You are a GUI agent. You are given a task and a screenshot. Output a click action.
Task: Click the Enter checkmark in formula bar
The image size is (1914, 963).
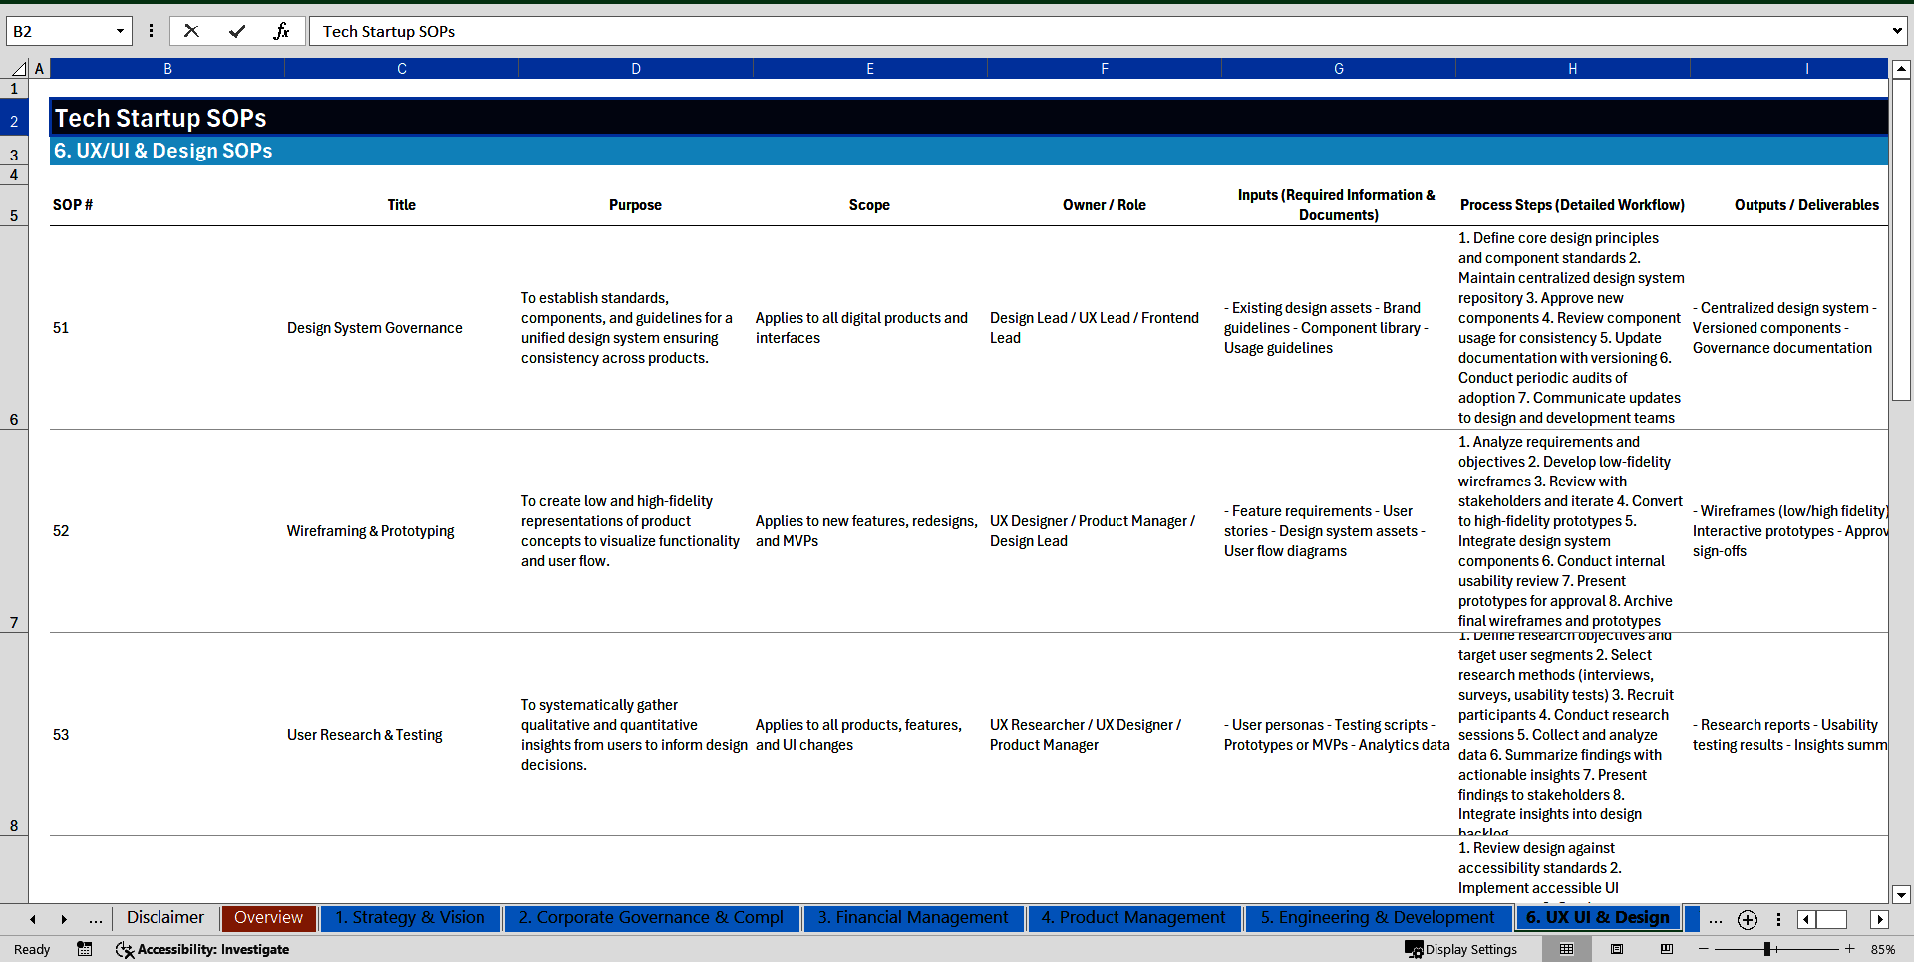pyautogui.click(x=236, y=31)
